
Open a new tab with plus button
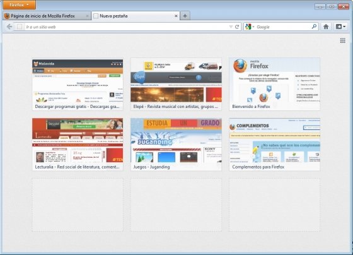pyautogui.click(x=185, y=16)
